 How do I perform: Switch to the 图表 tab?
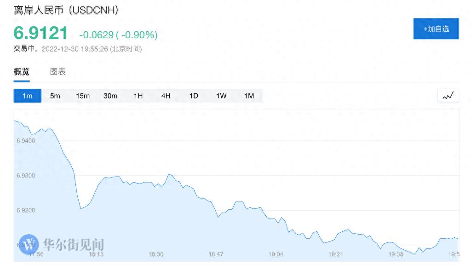(x=58, y=72)
